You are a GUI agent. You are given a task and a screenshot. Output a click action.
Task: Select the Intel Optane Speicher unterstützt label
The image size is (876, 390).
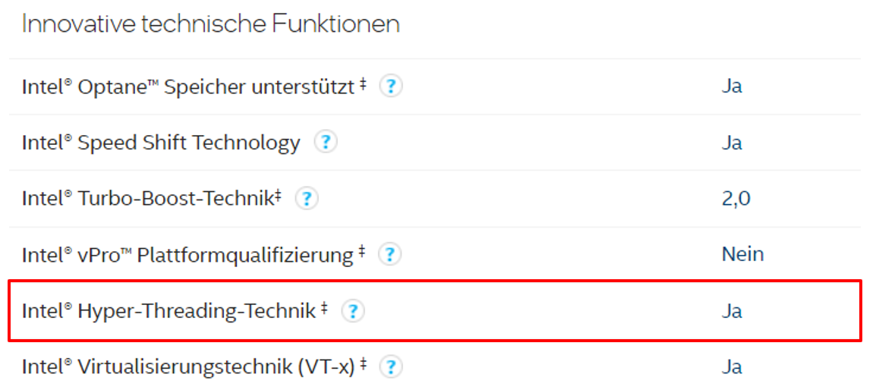tap(188, 87)
